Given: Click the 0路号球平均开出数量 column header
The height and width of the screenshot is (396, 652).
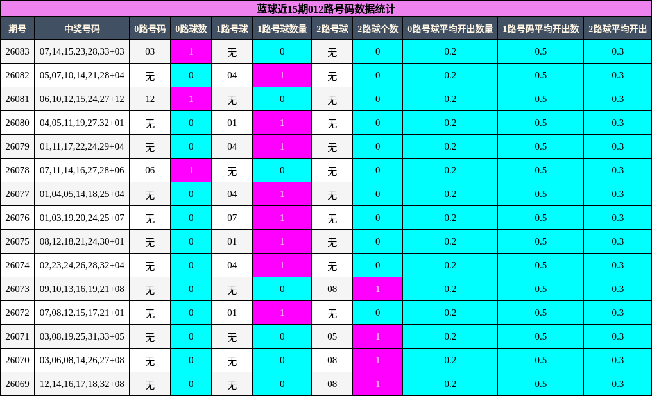Looking at the screenshot, I should coord(450,29).
